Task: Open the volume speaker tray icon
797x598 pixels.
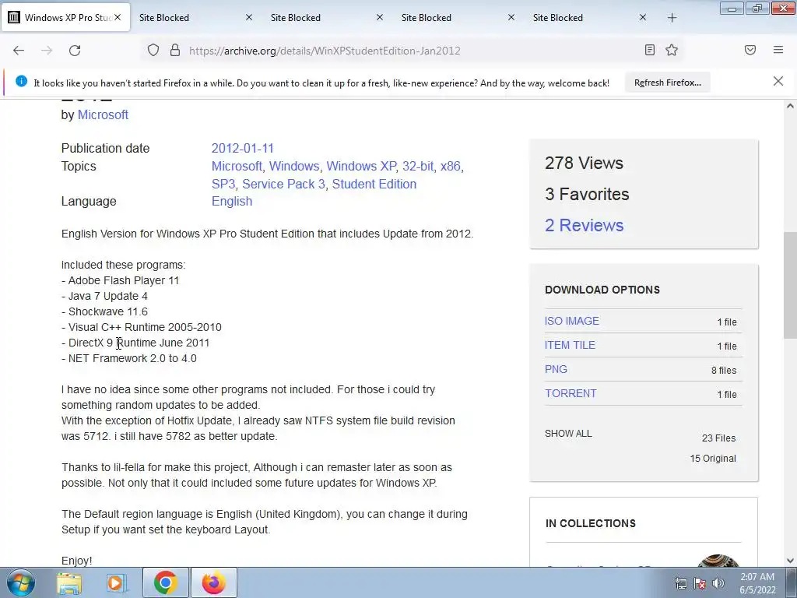Action: [x=718, y=583]
